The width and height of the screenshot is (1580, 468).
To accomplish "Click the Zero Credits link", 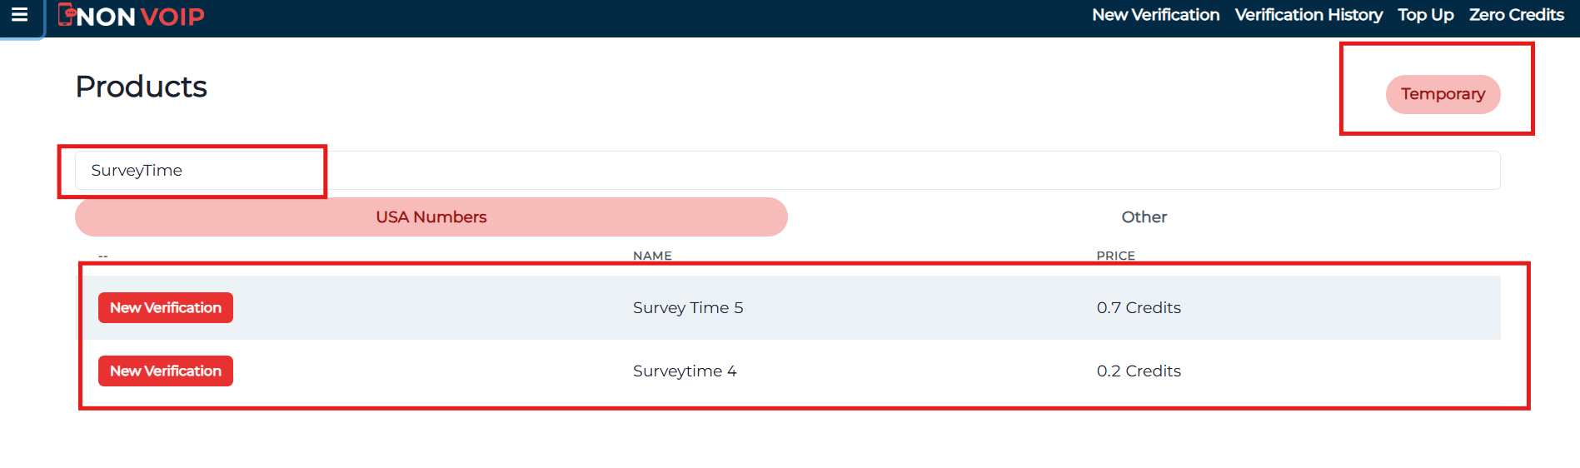I will point(1516,15).
